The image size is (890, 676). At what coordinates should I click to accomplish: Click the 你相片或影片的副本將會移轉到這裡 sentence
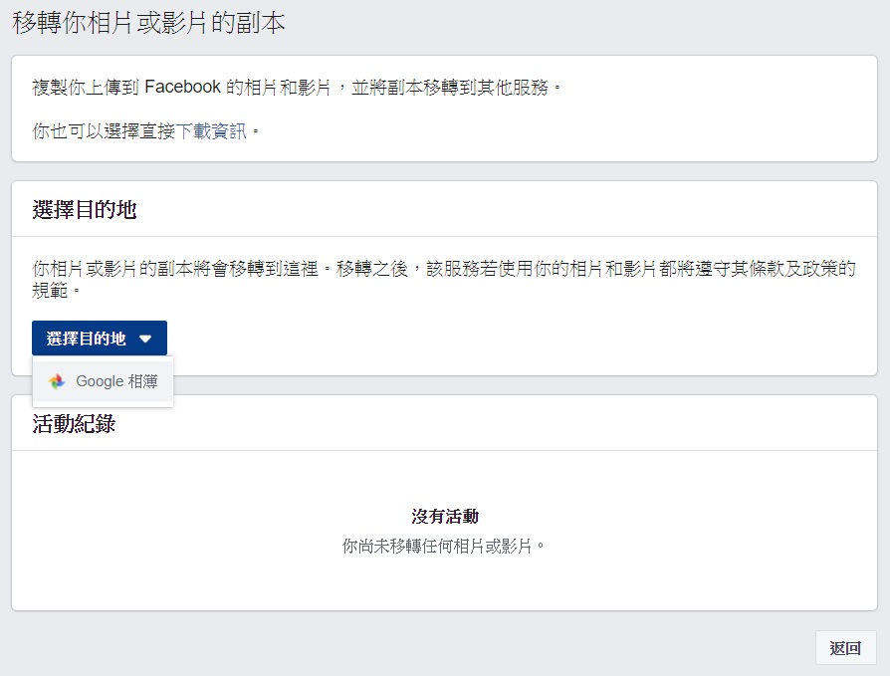click(x=175, y=268)
